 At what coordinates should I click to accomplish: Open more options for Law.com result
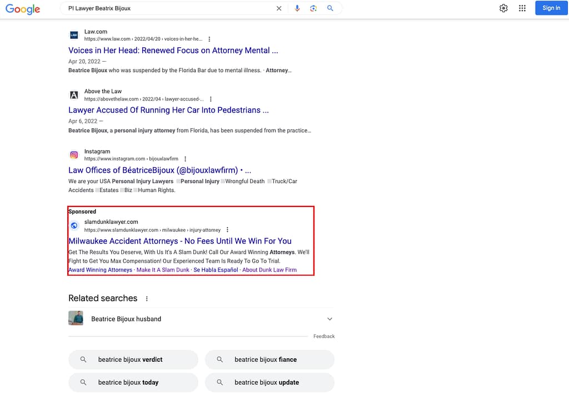pos(209,39)
